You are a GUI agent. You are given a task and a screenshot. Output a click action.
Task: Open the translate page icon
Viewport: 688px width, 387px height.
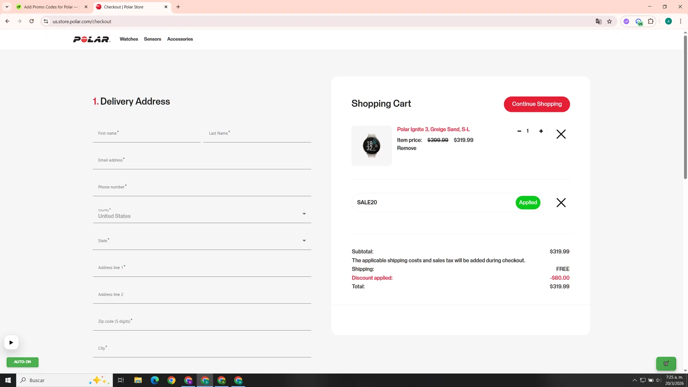click(x=599, y=22)
